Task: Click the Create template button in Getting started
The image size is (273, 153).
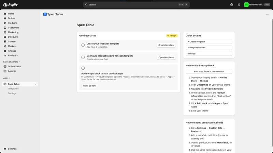Action: [x=166, y=45]
